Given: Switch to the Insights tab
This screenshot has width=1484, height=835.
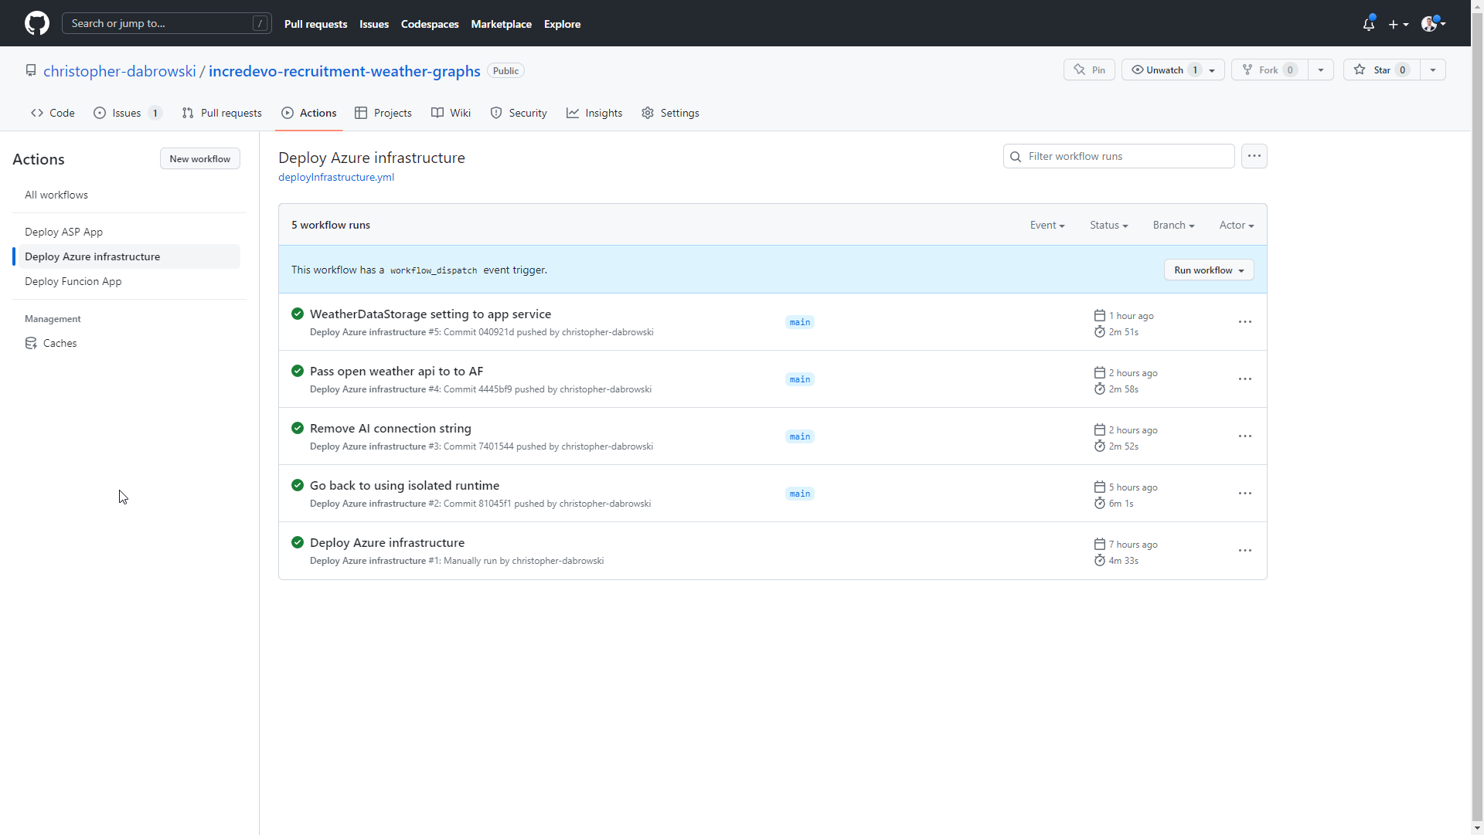Looking at the screenshot, I should (594, 113).
